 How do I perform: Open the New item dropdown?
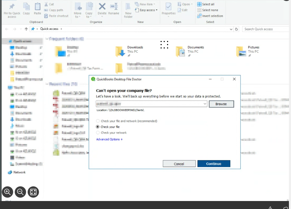(145, 4)
